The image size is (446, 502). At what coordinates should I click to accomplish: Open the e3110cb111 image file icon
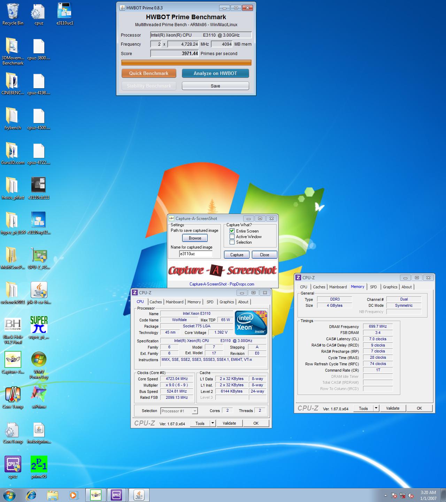39,188
